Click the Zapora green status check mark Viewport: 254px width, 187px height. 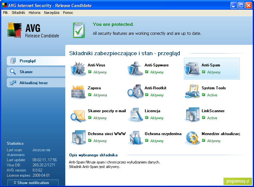point(90,94)
